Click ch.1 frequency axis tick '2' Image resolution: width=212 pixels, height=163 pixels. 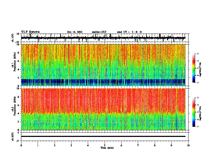pyautogui.click(x=19, y=78)
